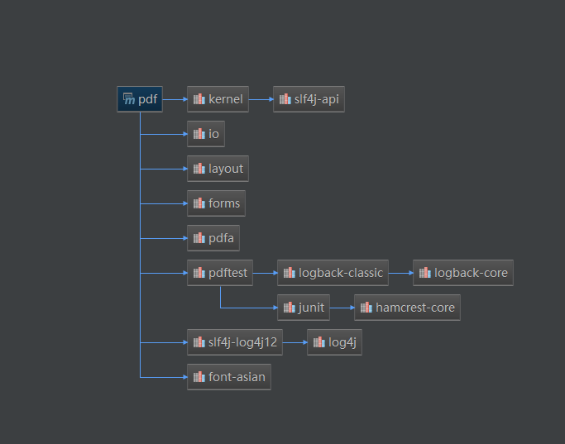Click the library icon of kernel
Image resolution: width=565 pixels, height=444 pixels.
(x=199, y=99)
